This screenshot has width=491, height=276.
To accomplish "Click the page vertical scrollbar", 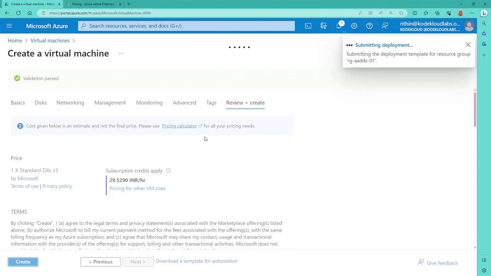I will click(x=475, y=109).
